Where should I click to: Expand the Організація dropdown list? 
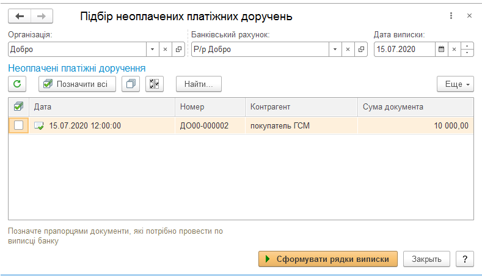pos(153,50)
